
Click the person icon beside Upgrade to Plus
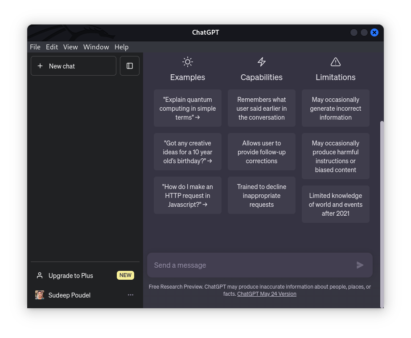(x=39, y=275)
